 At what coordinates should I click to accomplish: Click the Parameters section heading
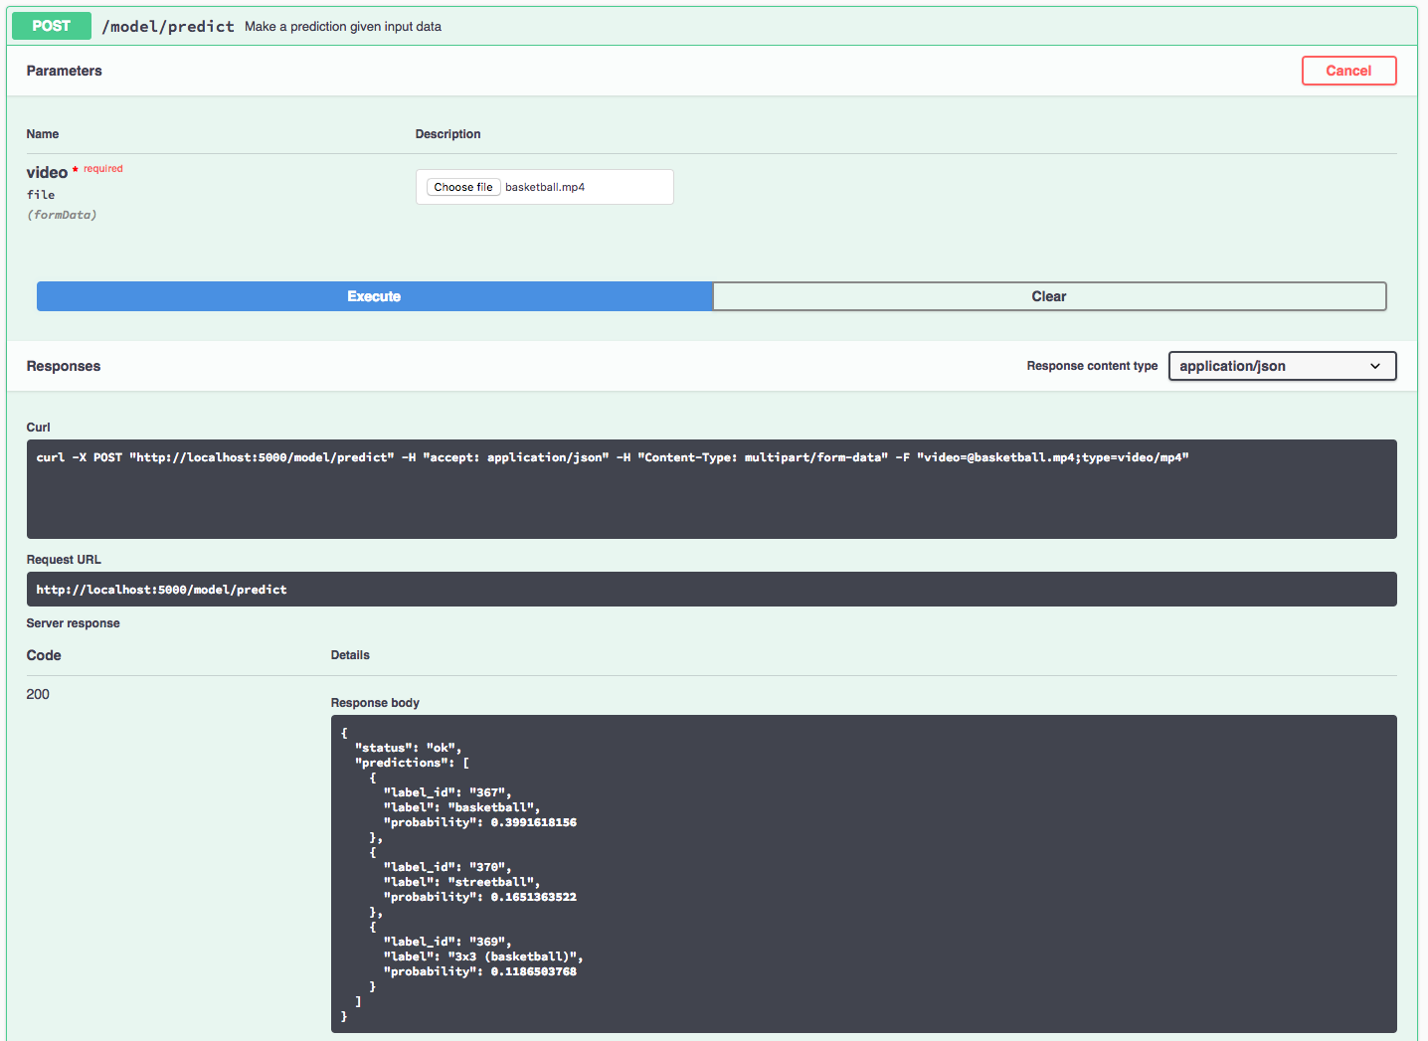pyautogui.click(x=65, y=71)
